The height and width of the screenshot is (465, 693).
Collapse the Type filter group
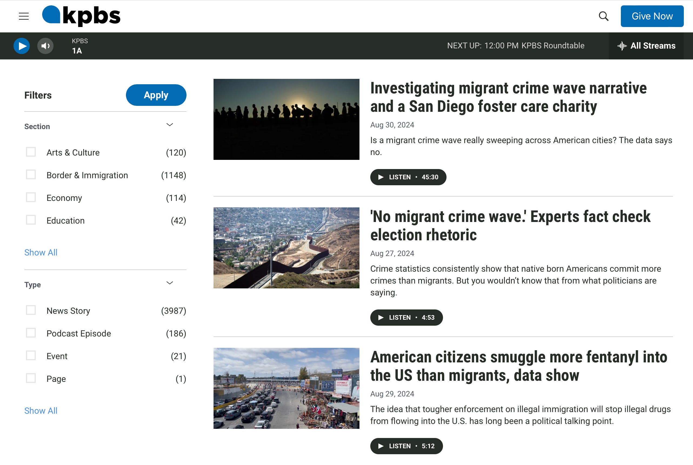pyautogui.click(x=169, y=283)
